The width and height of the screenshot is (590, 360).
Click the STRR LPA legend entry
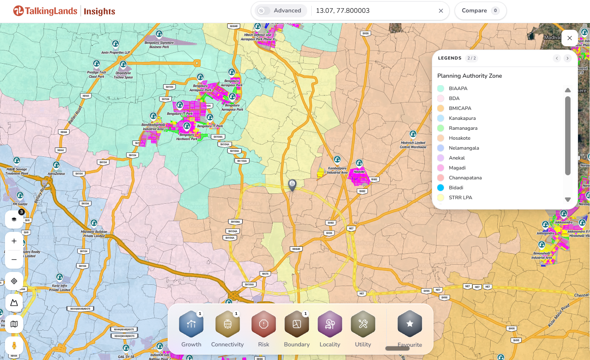[460, 198]
